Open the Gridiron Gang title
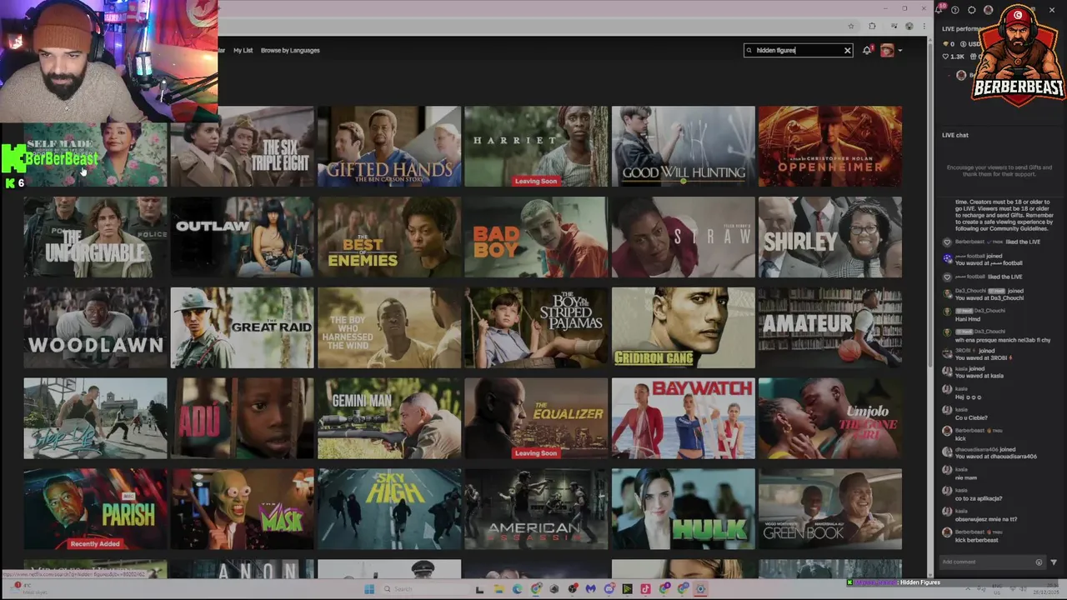This screenshot has width=1067, height=600. (x=684, y=327)
